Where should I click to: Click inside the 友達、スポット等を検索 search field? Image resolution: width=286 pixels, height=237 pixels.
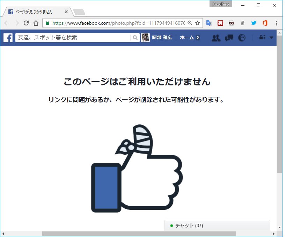click(x=73, y=38)
